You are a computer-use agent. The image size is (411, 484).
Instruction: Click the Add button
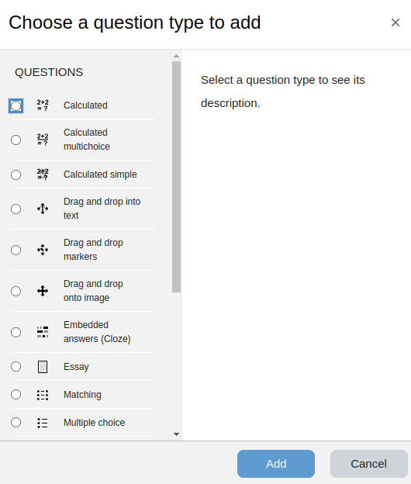(276, 464)
